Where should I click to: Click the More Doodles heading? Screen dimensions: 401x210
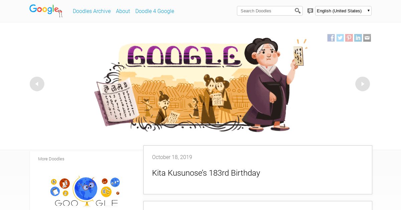point(51,159)
